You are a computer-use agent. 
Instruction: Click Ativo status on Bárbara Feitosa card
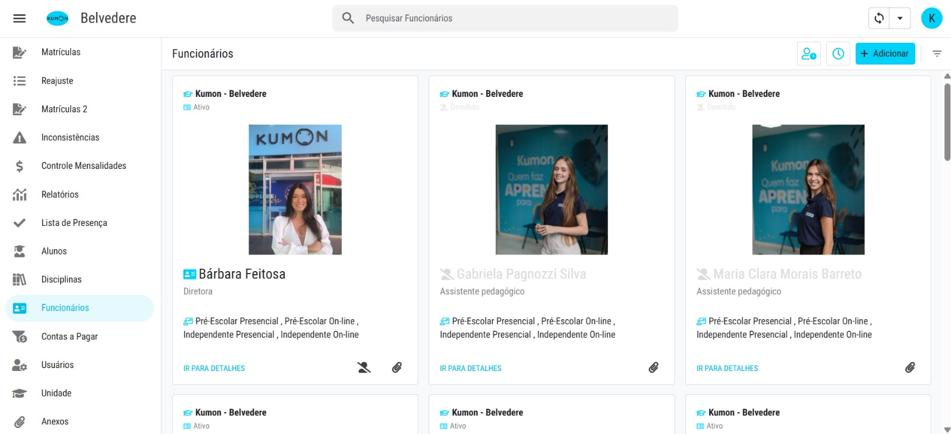[201, 108]
